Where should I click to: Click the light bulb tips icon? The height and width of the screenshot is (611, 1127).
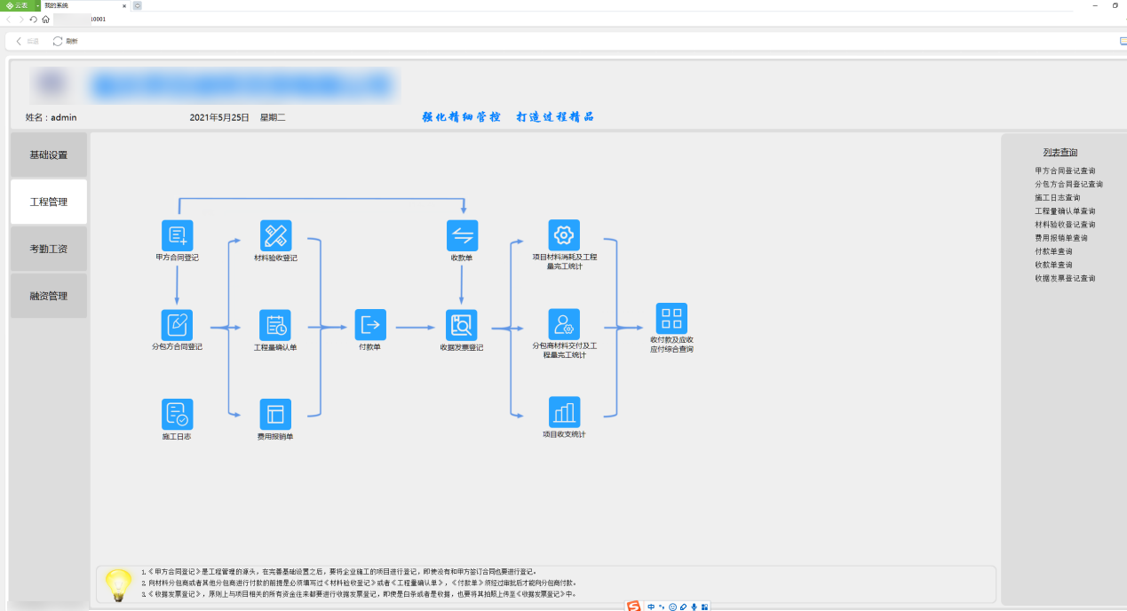118,584
